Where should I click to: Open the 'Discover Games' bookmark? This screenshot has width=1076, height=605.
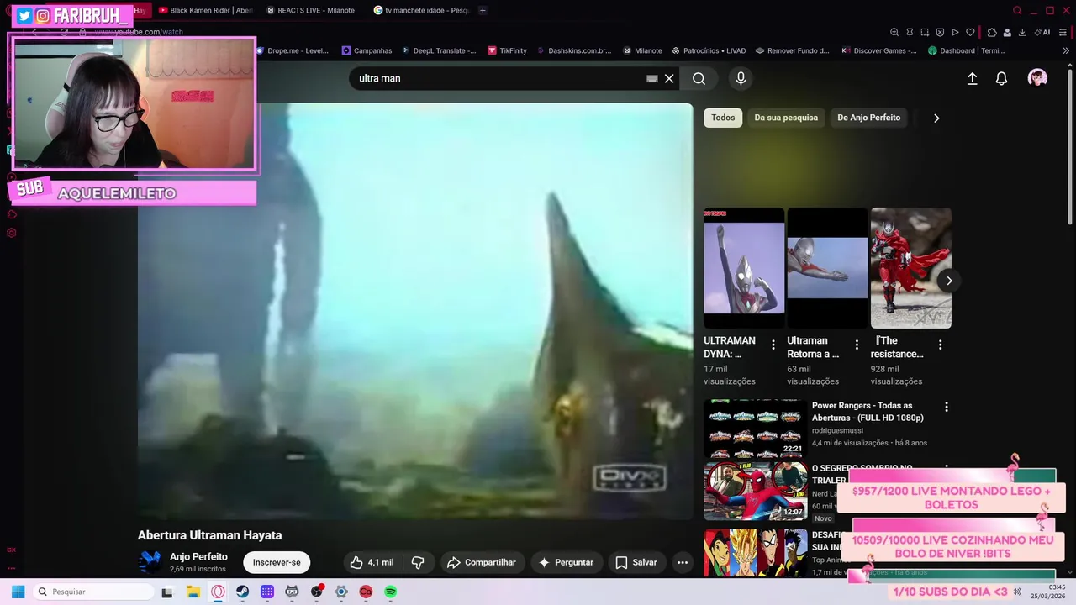click(879, 50)
